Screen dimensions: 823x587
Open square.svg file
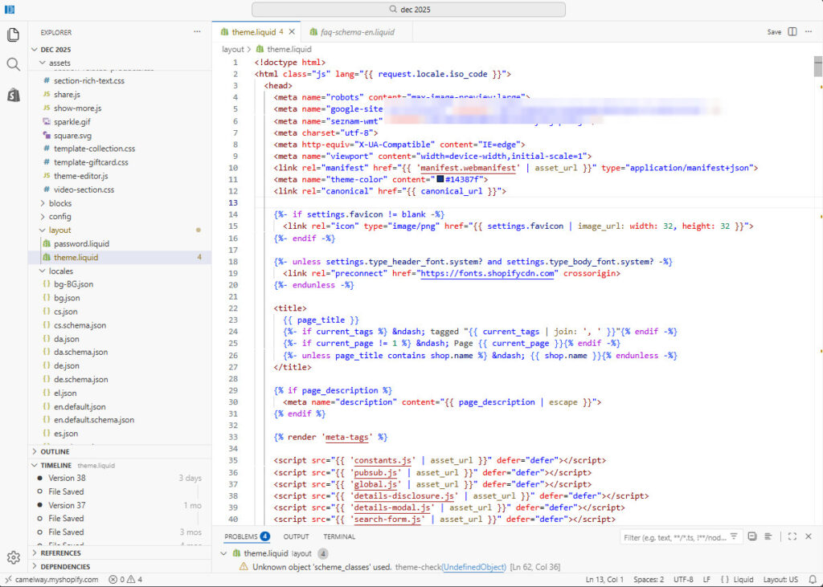72,136
